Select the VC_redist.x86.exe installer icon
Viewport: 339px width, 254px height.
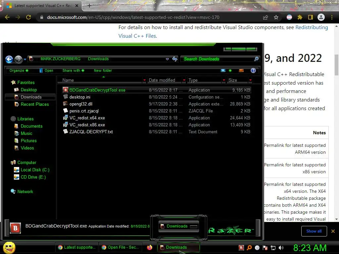click(x=65, y=125)
